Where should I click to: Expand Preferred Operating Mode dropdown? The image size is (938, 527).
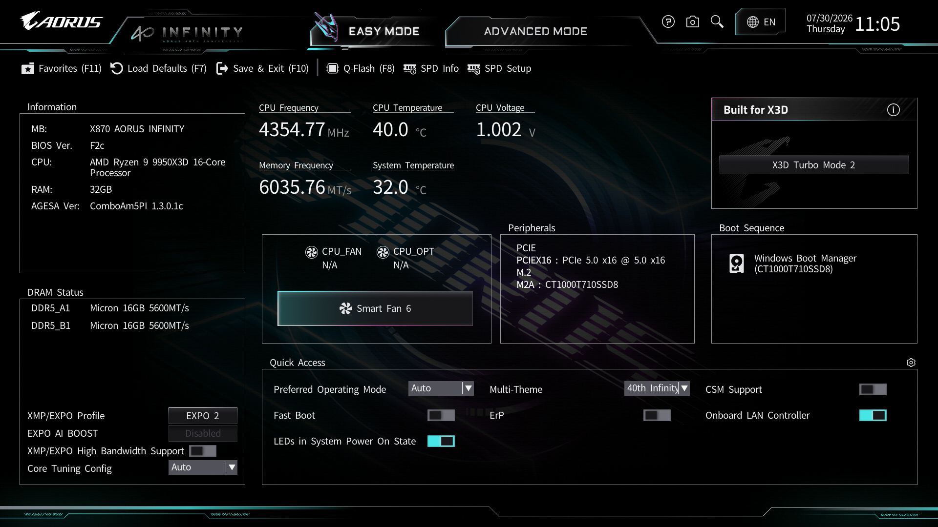[441, 388]
